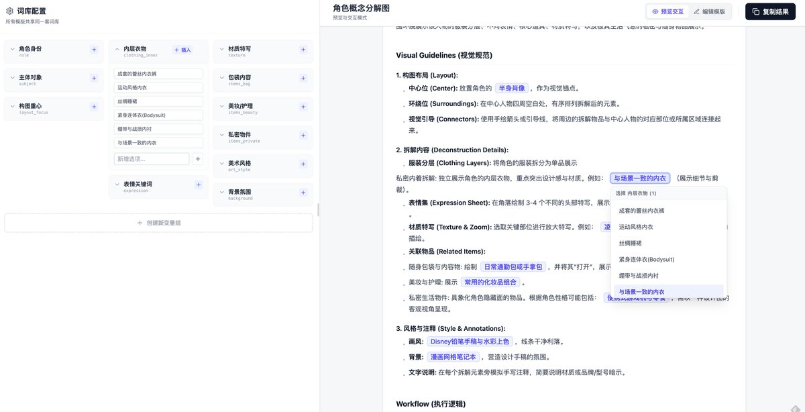Choose highlighted 与场景一致的内衣 in dropdown menu
The width and height of the screenshot is (805, 412).
[x=669, y=291]
